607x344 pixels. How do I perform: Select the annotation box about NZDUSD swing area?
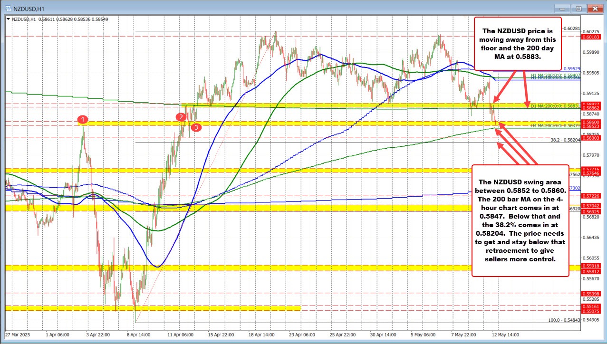pos(520,220)
